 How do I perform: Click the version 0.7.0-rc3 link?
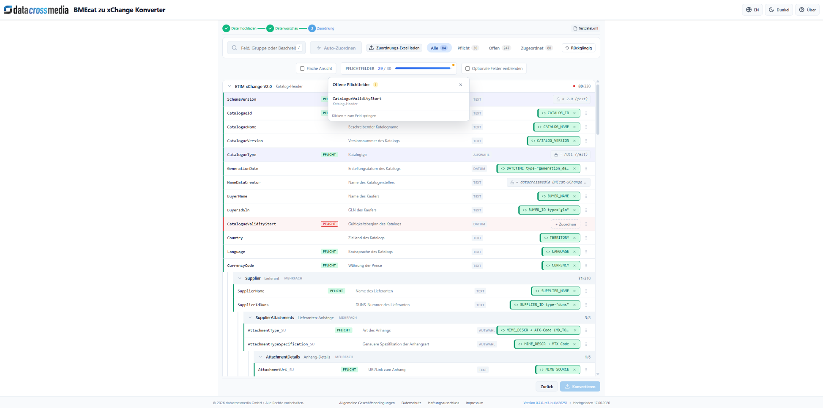click(x=545, y=403)
